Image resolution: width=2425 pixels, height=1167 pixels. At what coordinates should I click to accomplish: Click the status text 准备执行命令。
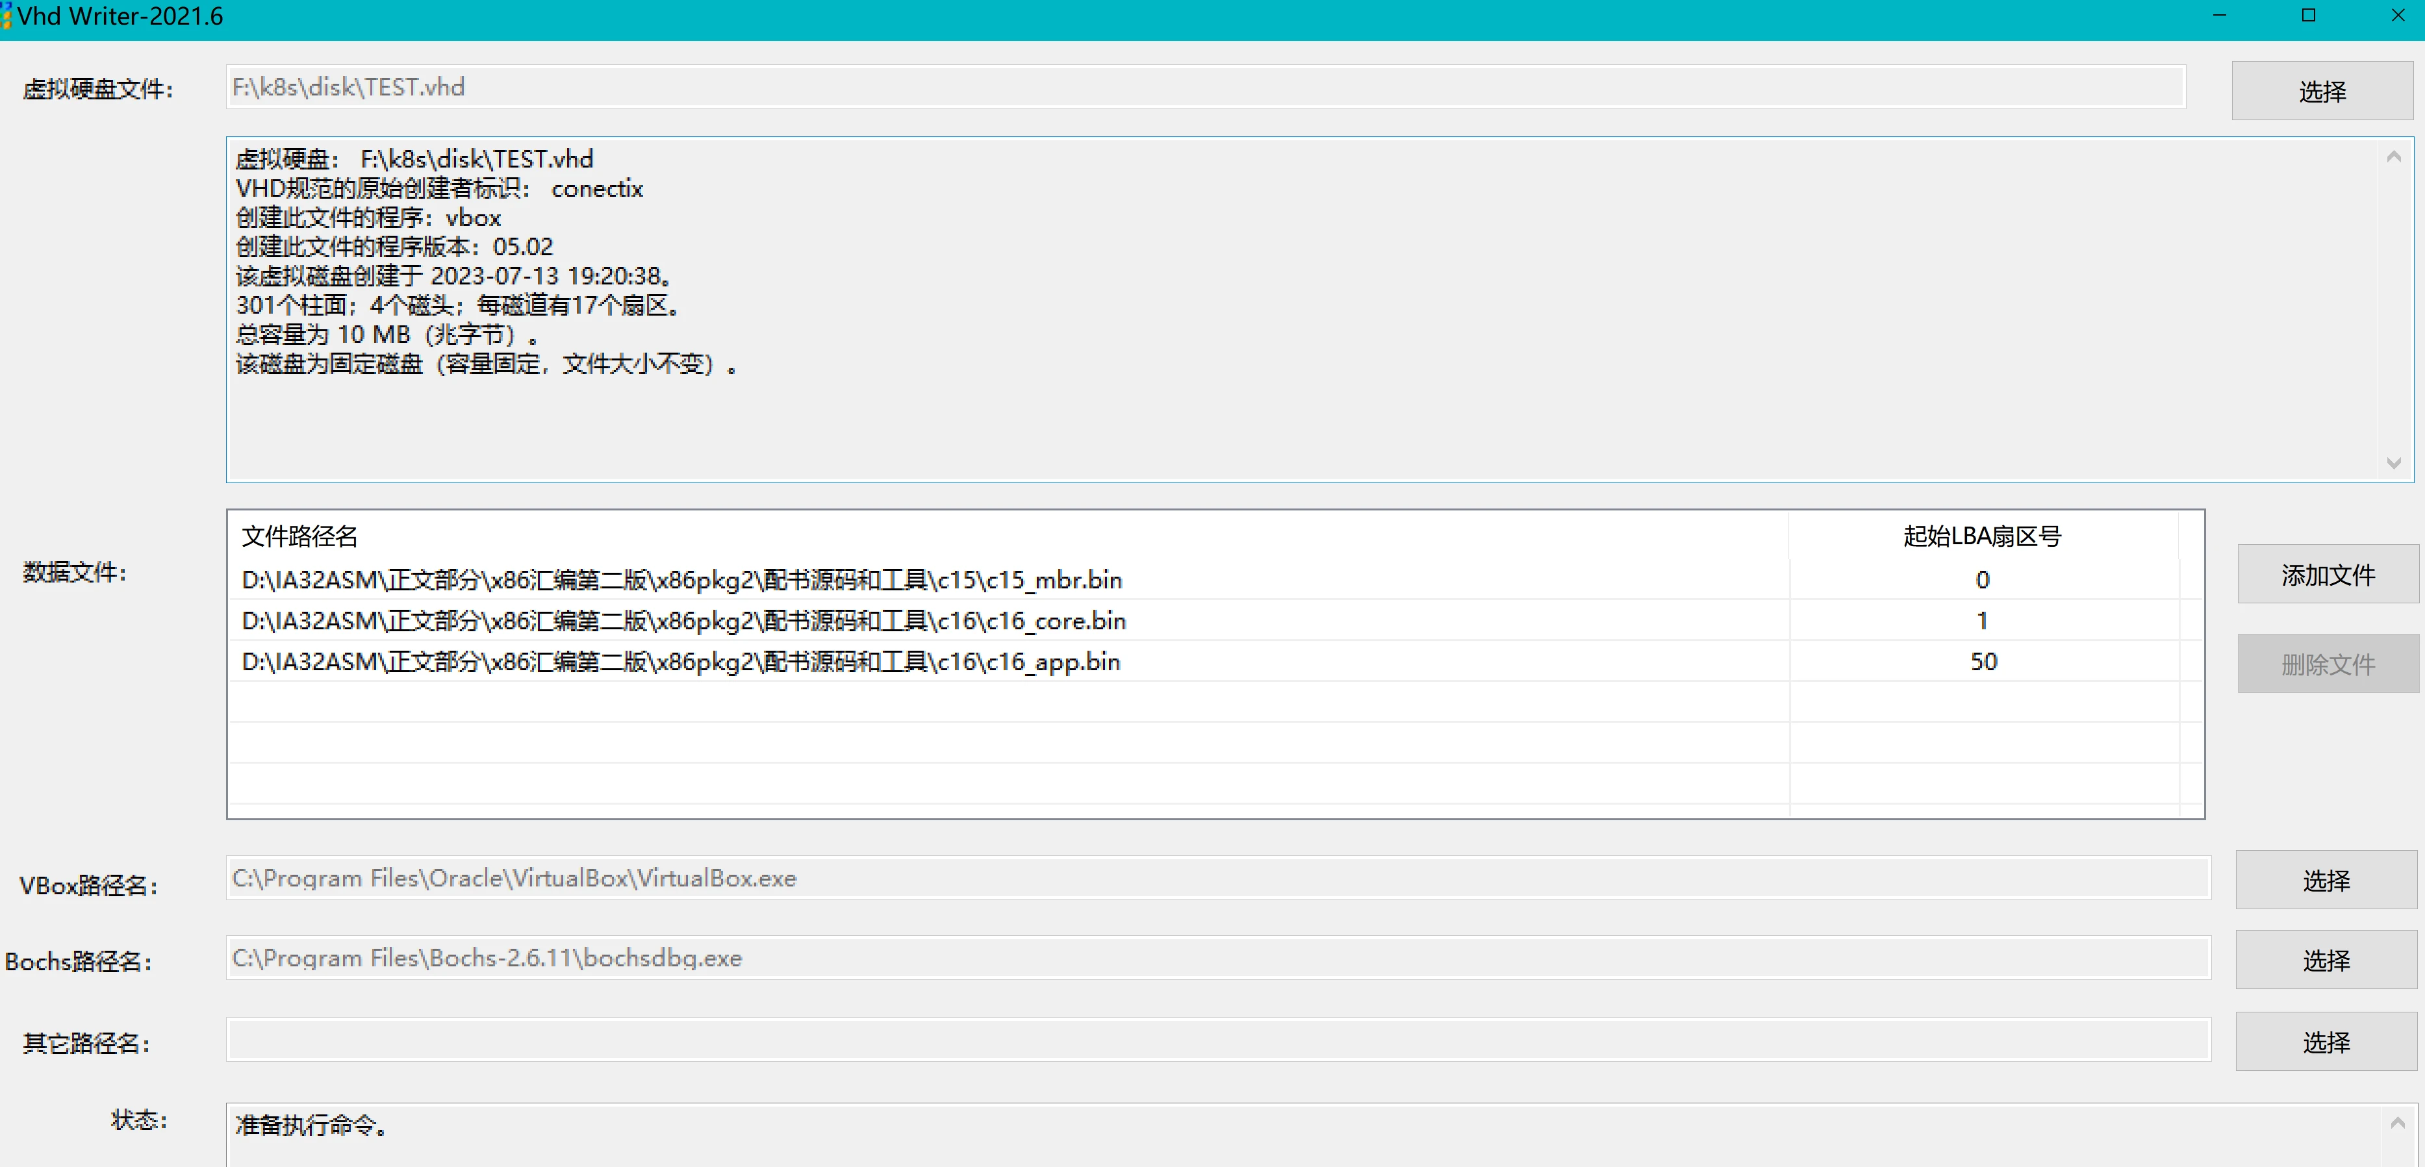[x=311, y=1125]
